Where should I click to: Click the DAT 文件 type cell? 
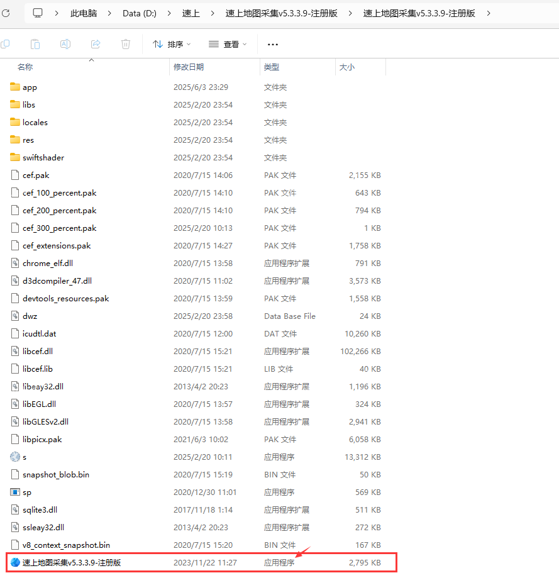(x=280, y=333)
